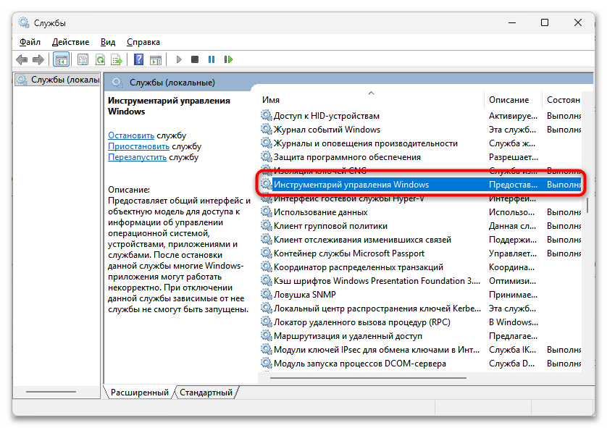Click description cell "Данная сл..."
The width and height of the screenshot is (607, 428).
(512, 226)
